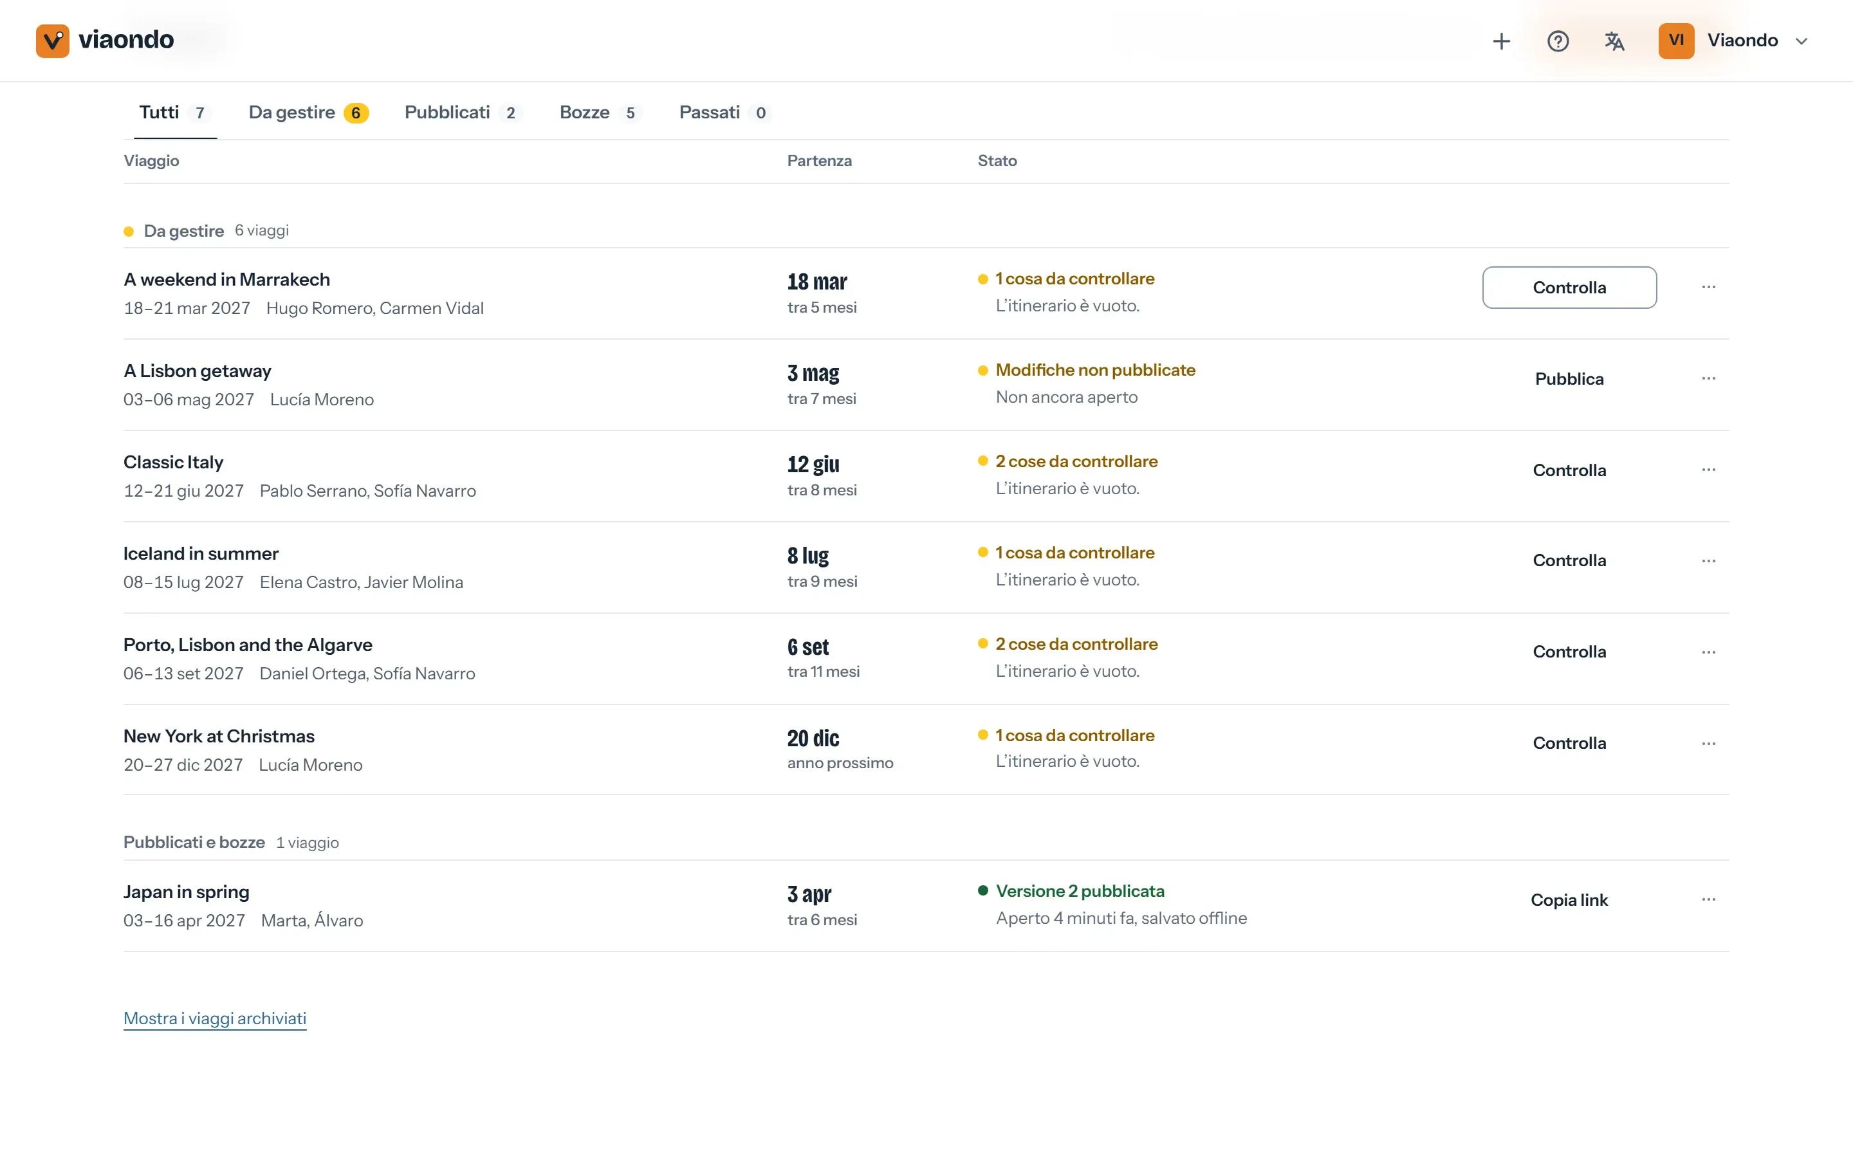Click Versione 2 pubblicata status text
Viewport: 1853px width, 1158px height.
pyautogui.click(x=1080, y=891)
